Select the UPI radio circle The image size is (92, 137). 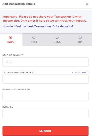tap(80, 37)
